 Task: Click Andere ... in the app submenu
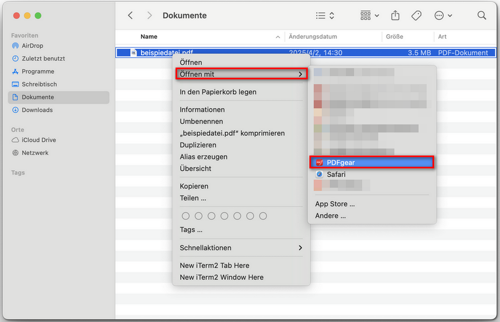[x=330, y=215]
